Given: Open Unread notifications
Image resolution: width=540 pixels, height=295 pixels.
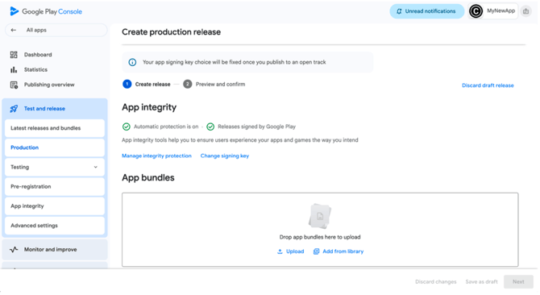Looking at the screenshot, I should coord(426,11).
